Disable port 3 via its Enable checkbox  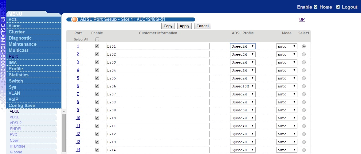(x=97, y=62)
